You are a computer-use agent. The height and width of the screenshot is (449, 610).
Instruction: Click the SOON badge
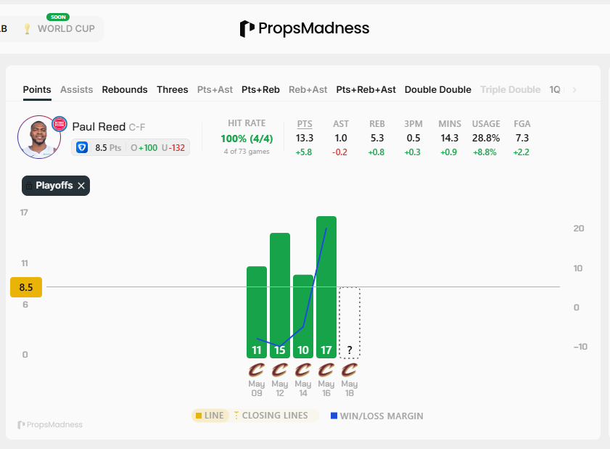pos(58,17)
